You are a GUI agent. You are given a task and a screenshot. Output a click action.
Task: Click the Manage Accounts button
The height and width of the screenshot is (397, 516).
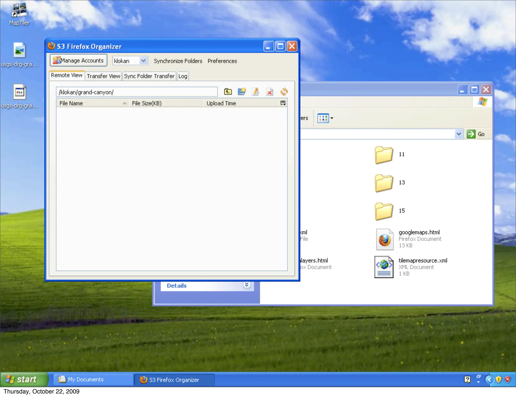(78, 60)
